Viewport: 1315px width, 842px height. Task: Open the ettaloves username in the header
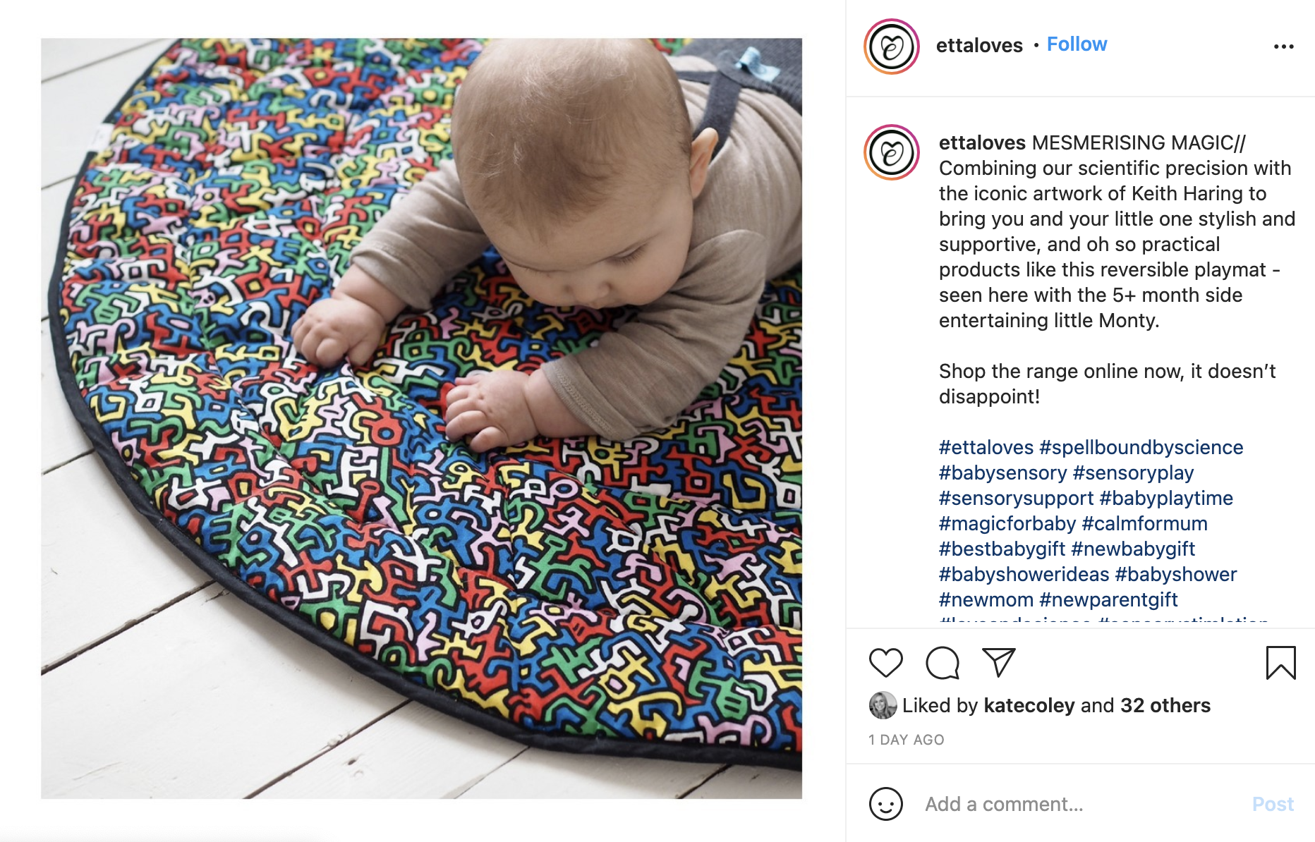979,45
